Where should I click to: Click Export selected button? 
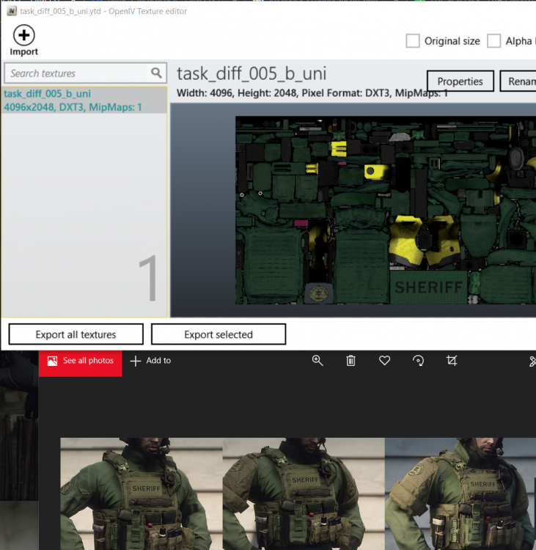coord(219,334)
